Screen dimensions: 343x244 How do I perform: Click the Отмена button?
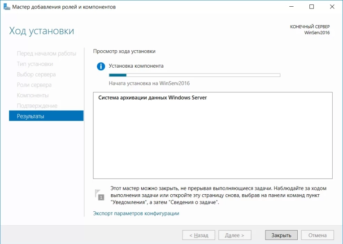317,235
